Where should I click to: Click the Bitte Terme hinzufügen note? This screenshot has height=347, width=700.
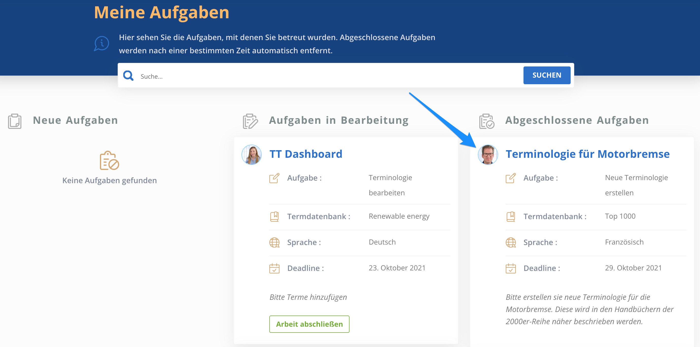(x=308, y=297)
